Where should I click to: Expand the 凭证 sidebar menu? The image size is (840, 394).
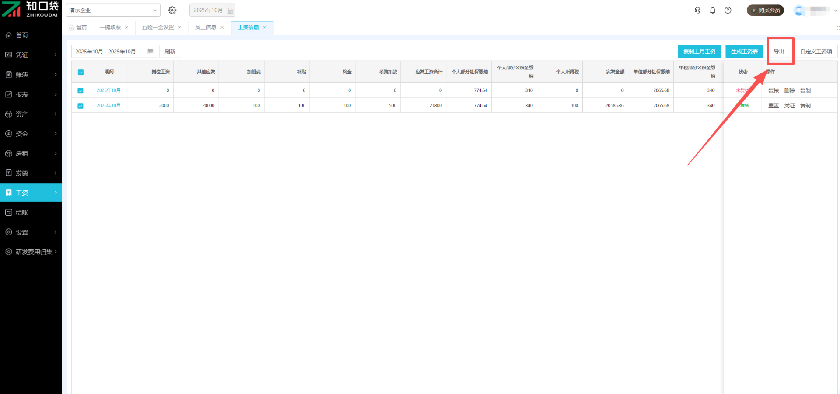[31, 55]
